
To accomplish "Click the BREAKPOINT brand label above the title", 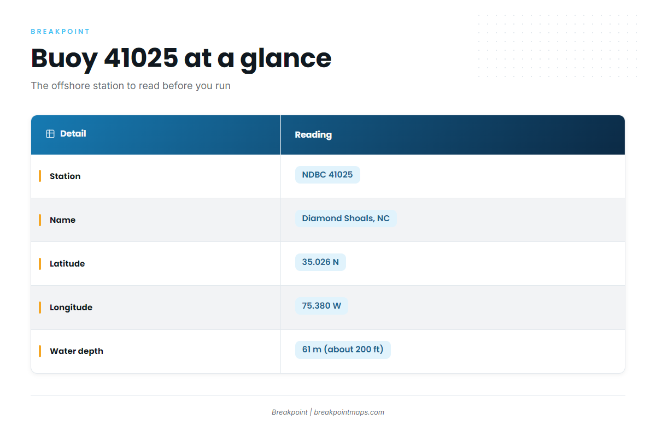I will point(60,32).
